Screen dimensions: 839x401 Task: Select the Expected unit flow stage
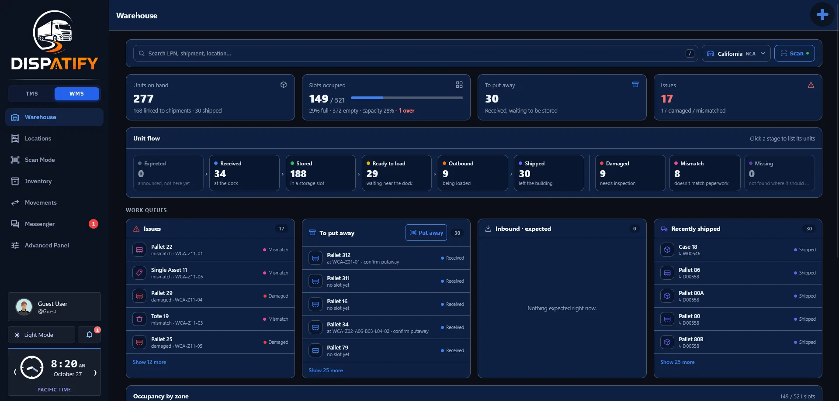click(168, 173)
